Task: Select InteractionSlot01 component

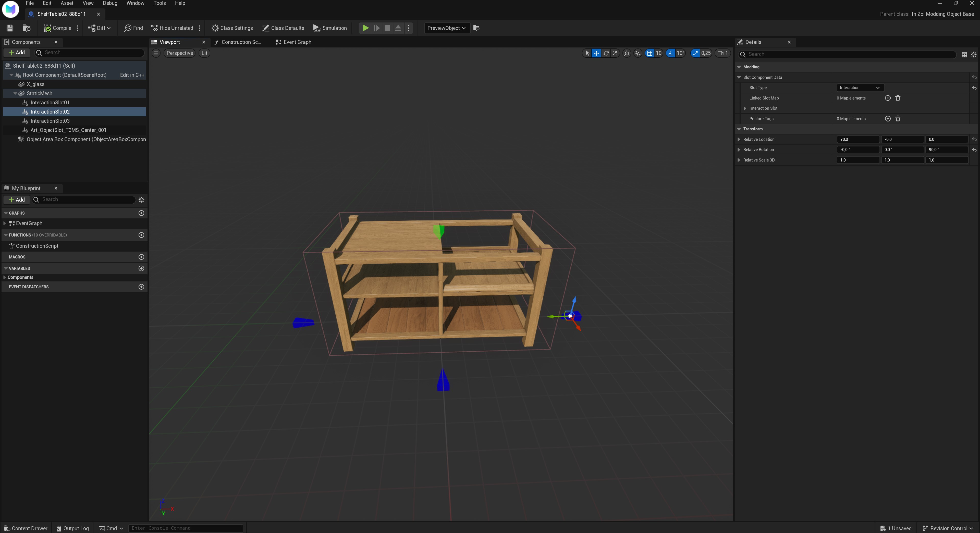Action: click(50, 102)
